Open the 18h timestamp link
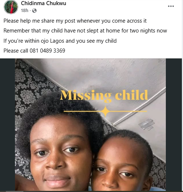Image resolution: width=183 pixels, height=192 pixels. point(24,11)
